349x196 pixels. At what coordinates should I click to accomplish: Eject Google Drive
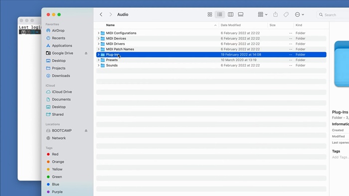86,53
